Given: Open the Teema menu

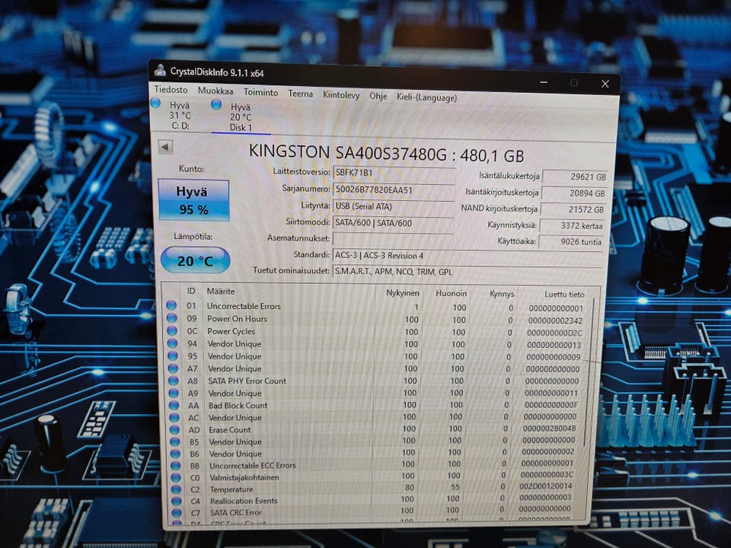Looking at the screenshot, I should click(300, 94).
